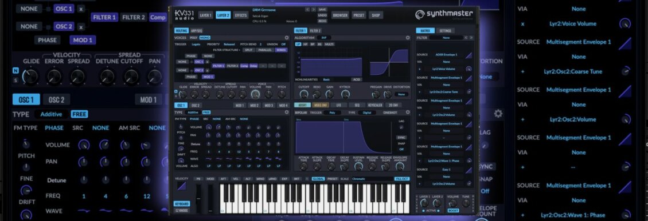Click OSC 1 in background routing panel
The image size is (648, 221).
point(64,9)
